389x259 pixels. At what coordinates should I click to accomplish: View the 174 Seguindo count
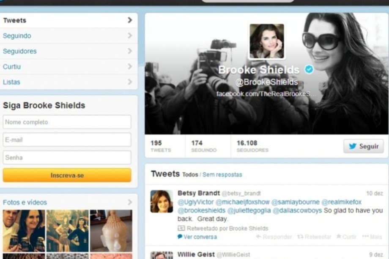[204, 146]
